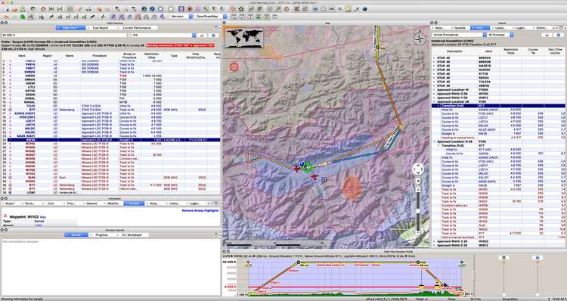Screen dimensions: 567x301
Task: Click the compass rose on the map
Action: 420,39
